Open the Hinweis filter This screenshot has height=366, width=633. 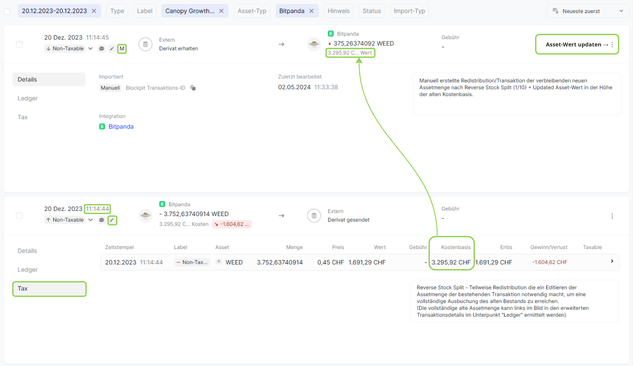pyautogui.click(x=339, y=11)
